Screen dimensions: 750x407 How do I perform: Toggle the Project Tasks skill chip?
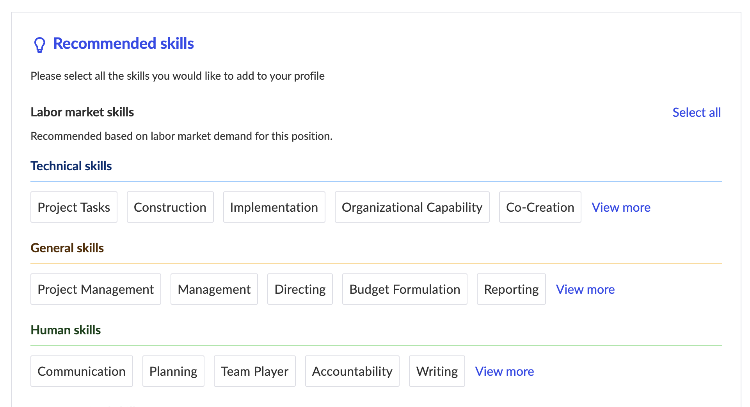click(x=74, y=207)
